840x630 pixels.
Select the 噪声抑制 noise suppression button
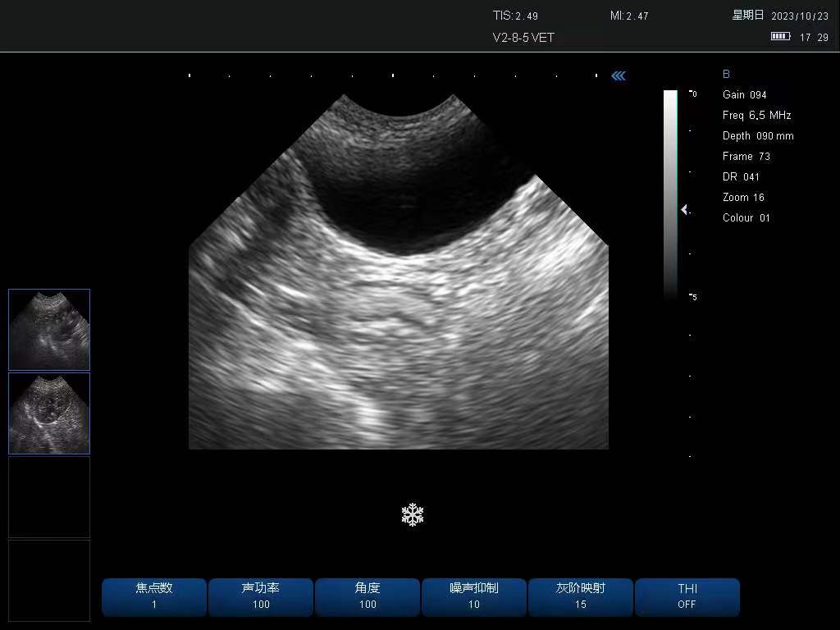[x=474, y=596]
